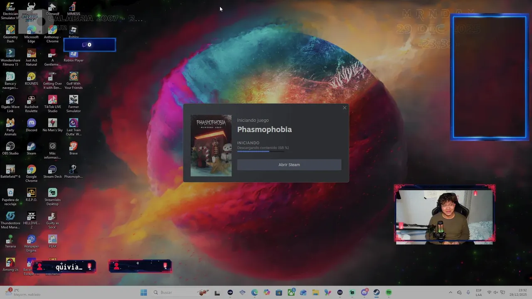
Task: Open the weather widget showing 2°C
Action: point(23,292)
